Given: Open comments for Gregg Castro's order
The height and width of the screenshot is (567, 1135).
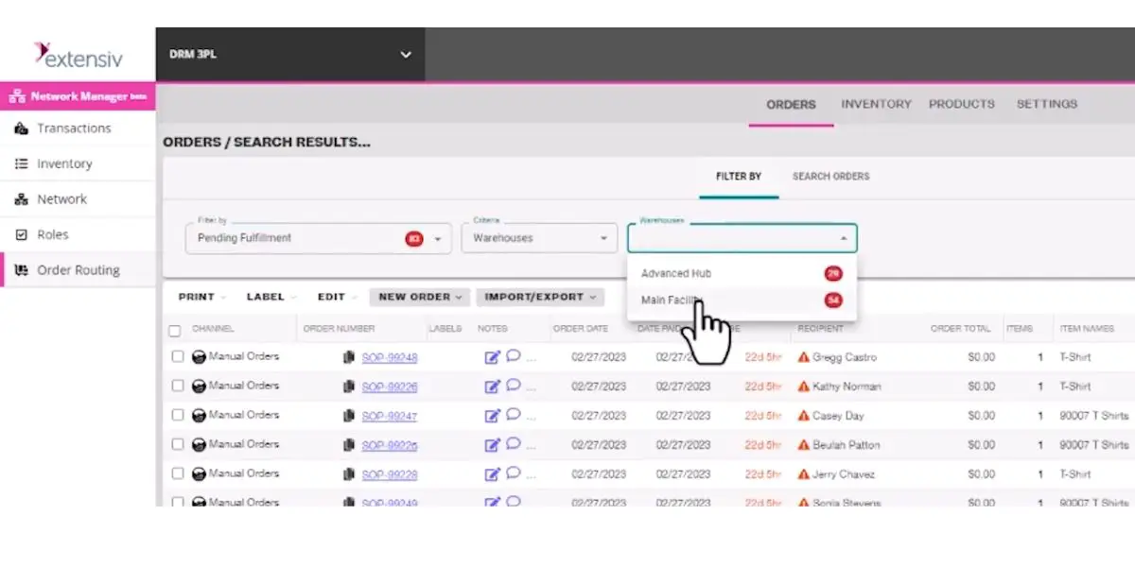Looking at the screenshot, I should point(514,356).
